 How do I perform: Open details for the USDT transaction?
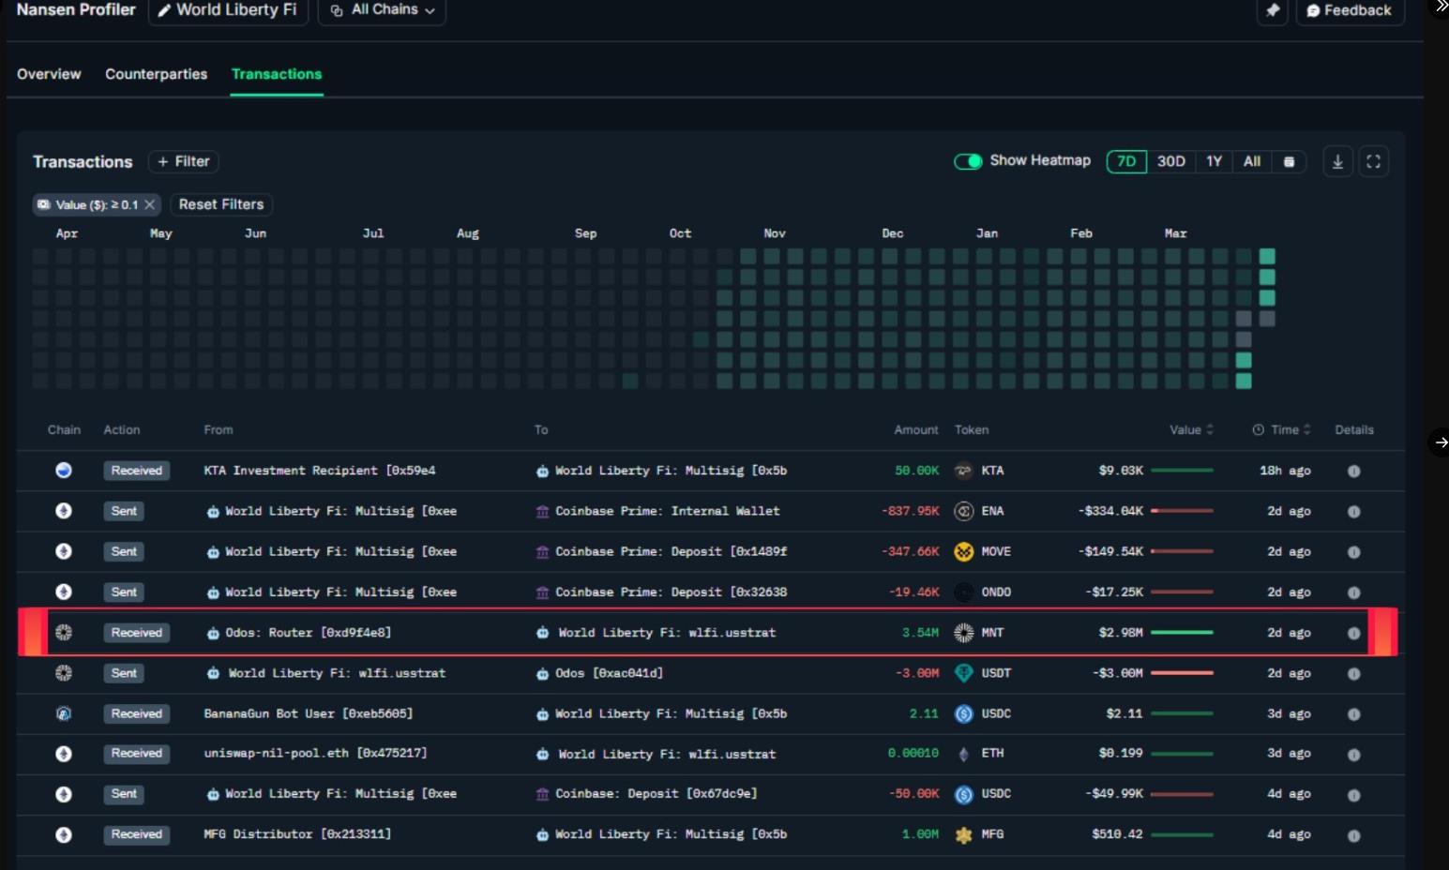coord(1353,673)
